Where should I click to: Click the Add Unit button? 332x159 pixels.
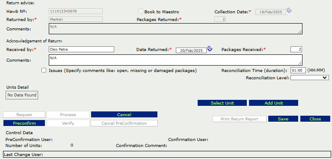pos(273,103)
